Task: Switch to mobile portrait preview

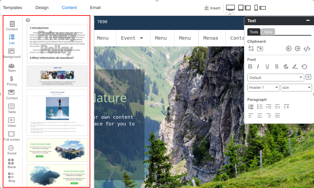Action: click(x=256, y=8)
